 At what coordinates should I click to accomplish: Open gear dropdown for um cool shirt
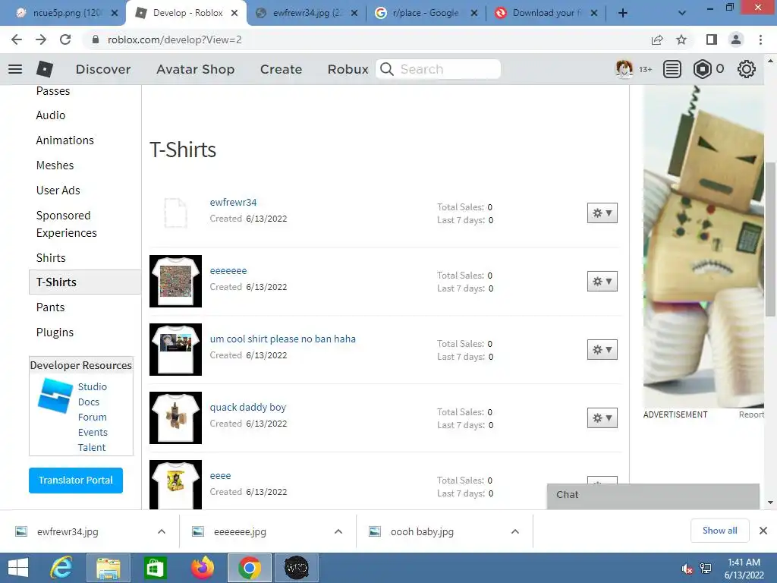point(602,350)
